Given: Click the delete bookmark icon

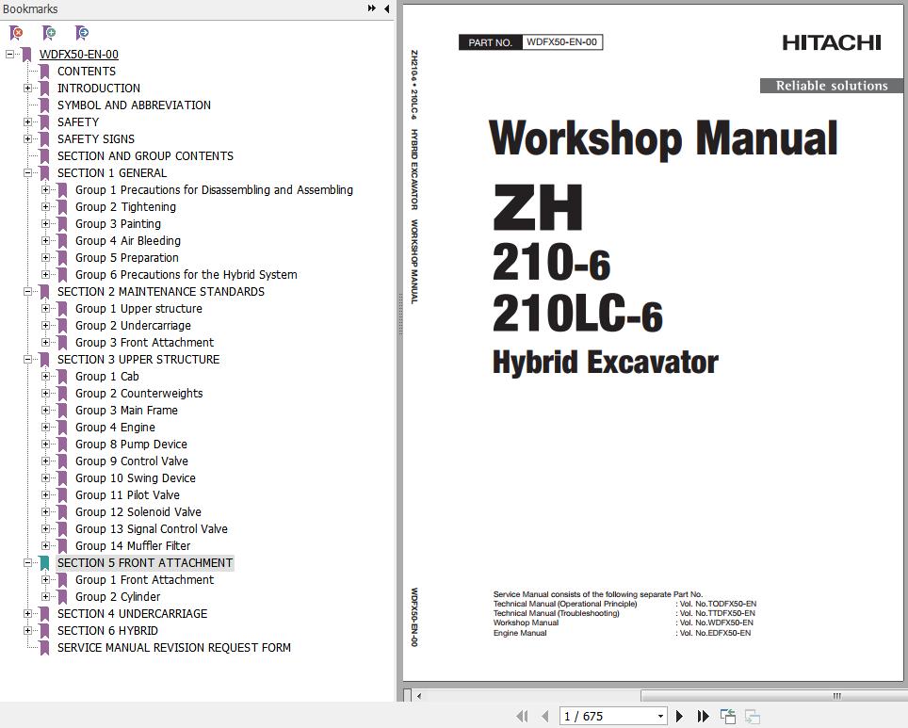Looking at the screenshot, I should [x=17, y=33].
